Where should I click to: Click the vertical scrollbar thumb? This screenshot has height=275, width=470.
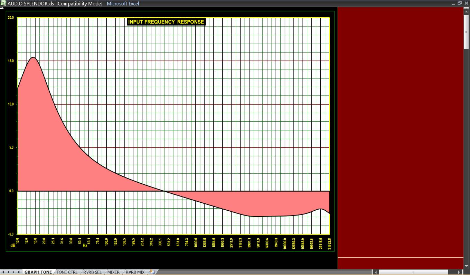tap(467, 31)
